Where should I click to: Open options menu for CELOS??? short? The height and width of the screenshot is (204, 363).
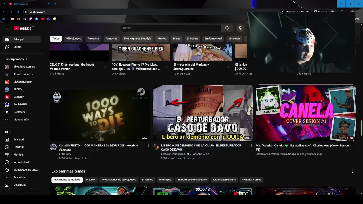[x=105, y=66]
